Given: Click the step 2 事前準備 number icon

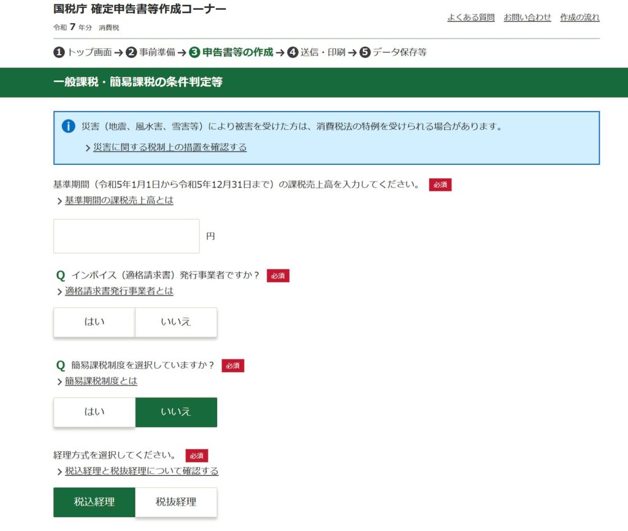Looking at the screenshot, I should pyautogui.click(x=131, y=52).
